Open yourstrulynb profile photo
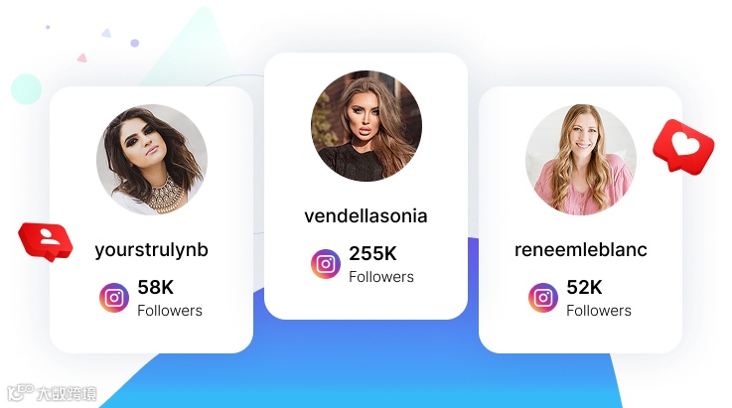The height and width of the screenshot is (408, 732). (152, 159)
